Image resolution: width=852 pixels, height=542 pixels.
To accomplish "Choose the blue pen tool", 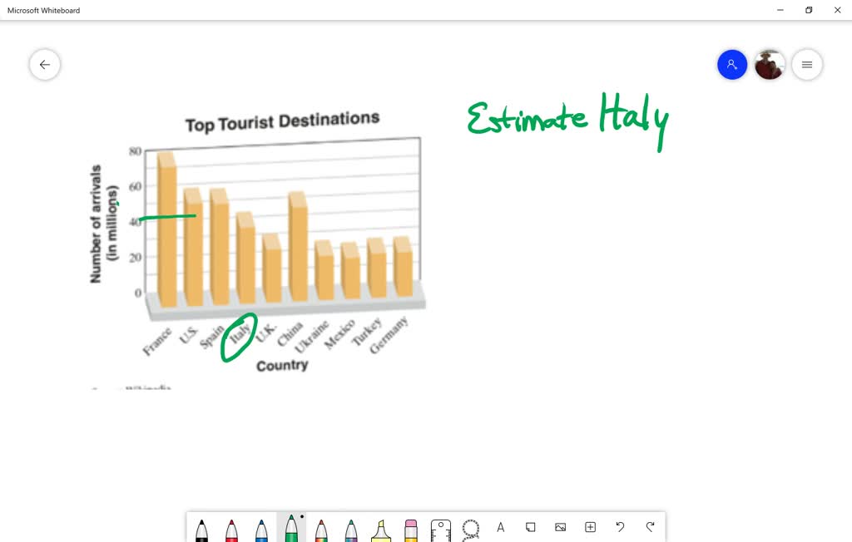I will click(x=262, y=530).
